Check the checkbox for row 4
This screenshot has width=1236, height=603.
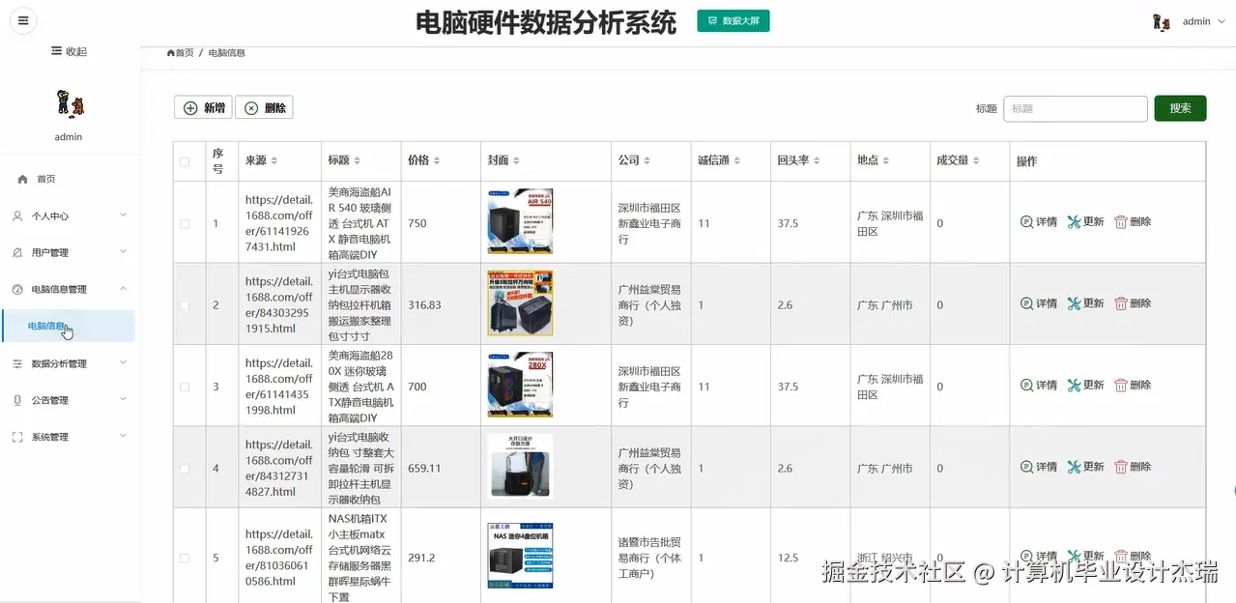[185, 468]
